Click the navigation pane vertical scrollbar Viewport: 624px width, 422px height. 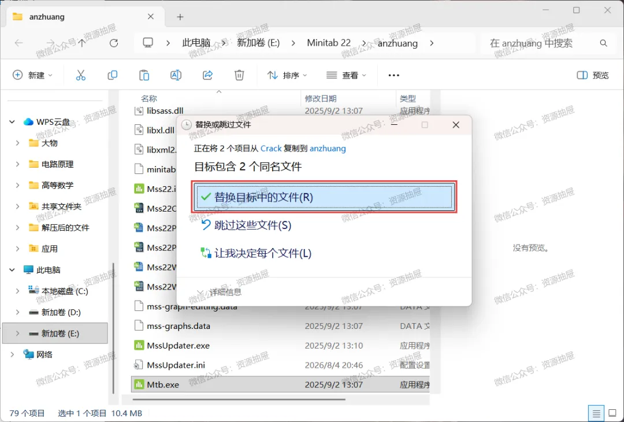click(x=114, y=328)
